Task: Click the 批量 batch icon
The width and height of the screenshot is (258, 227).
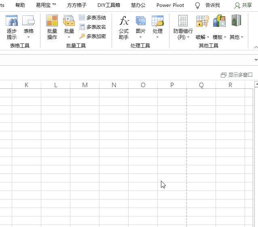Action: pyautogui.click(x=69, y=20)
